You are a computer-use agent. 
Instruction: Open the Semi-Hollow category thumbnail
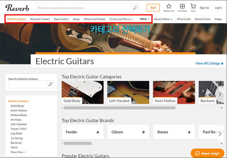click(174, 93)
